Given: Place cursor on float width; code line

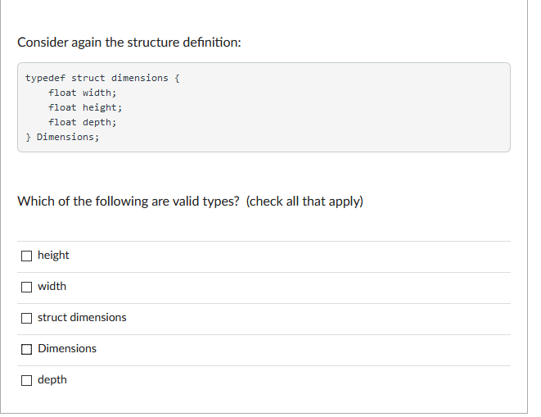Looking at the screenshot, I should pos(83,93).
